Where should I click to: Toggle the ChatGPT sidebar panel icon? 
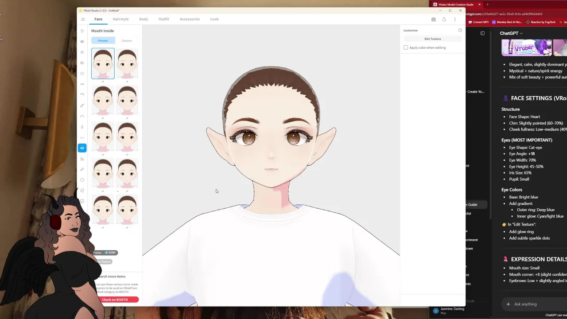(x=482, y=33)
